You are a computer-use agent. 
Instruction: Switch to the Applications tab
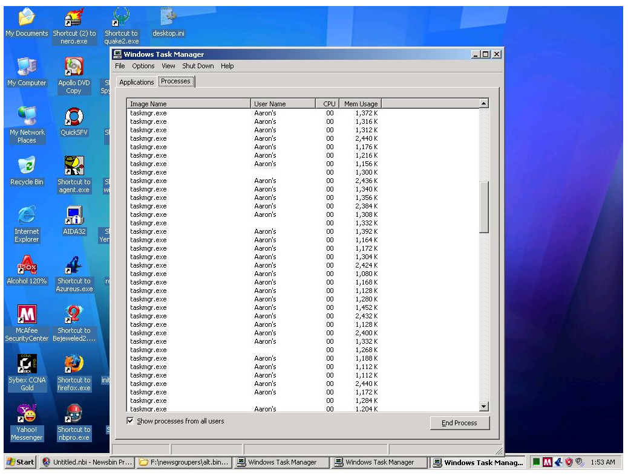(137, 82)
